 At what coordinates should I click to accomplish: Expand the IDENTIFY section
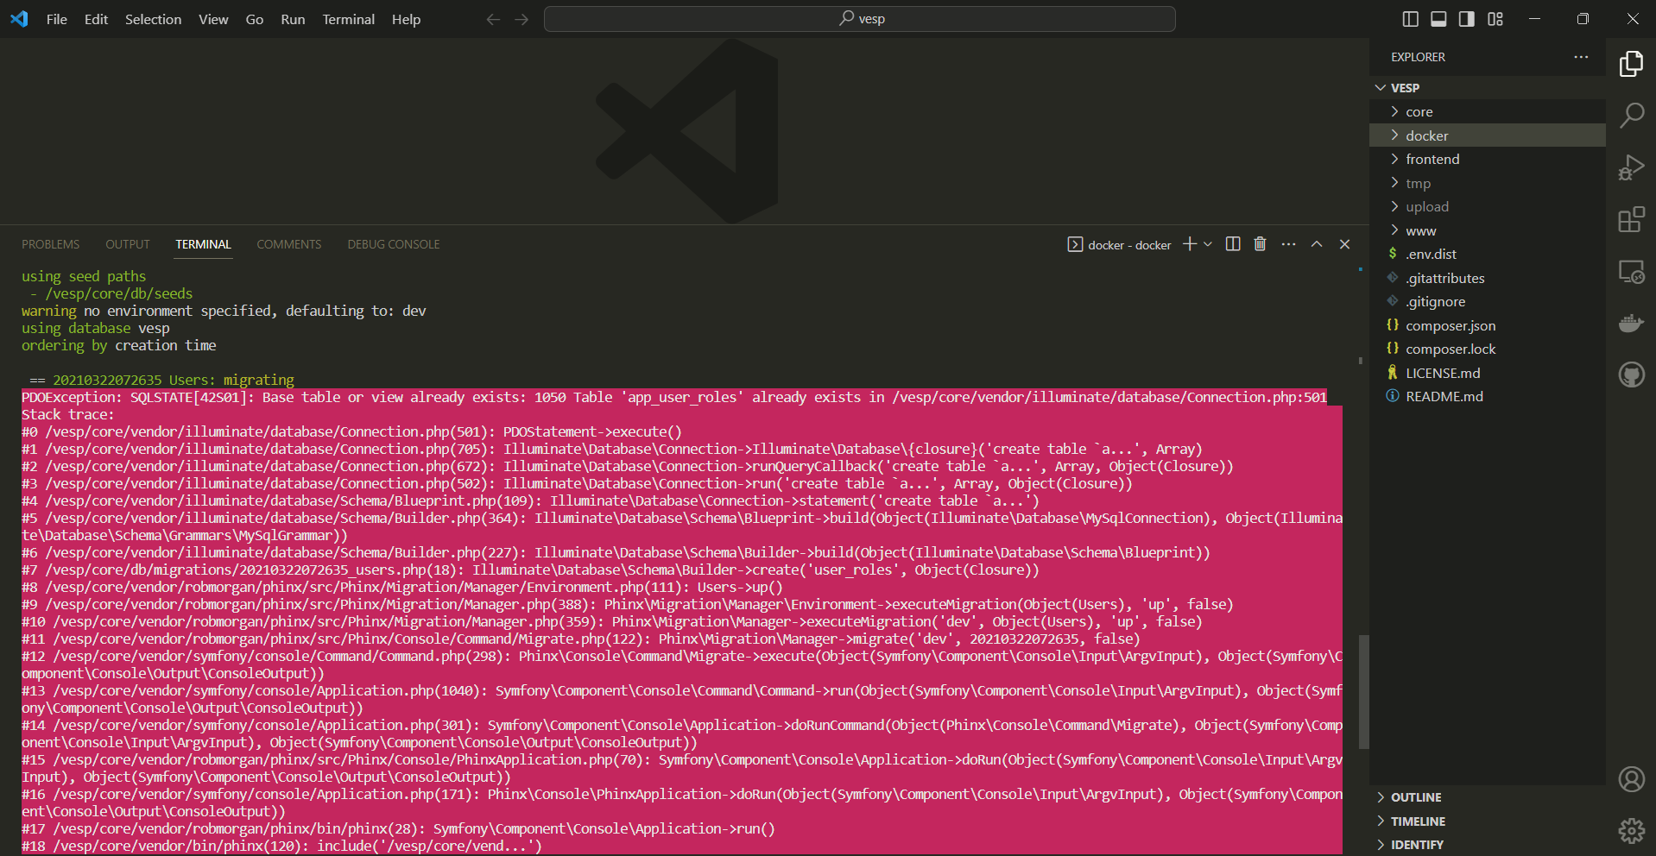[1487, 845]
